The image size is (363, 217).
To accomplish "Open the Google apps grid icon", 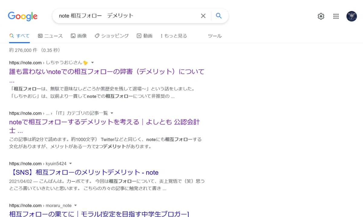I will coord(336,16).
